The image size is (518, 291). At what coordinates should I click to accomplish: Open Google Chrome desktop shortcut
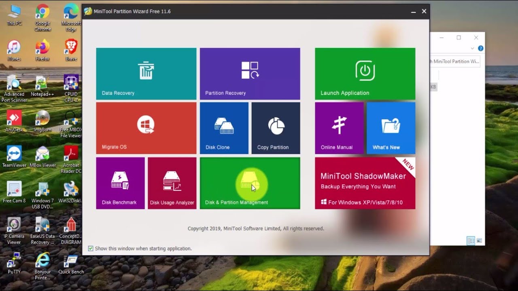pyautogui.click(x=42, y=18)
